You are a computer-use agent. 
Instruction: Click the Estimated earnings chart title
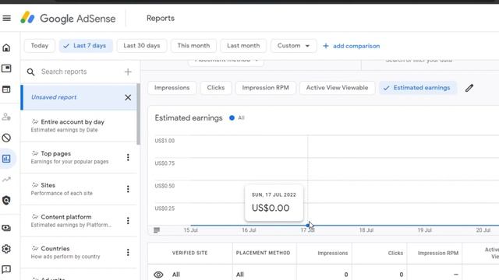click(x=189, y=118)
